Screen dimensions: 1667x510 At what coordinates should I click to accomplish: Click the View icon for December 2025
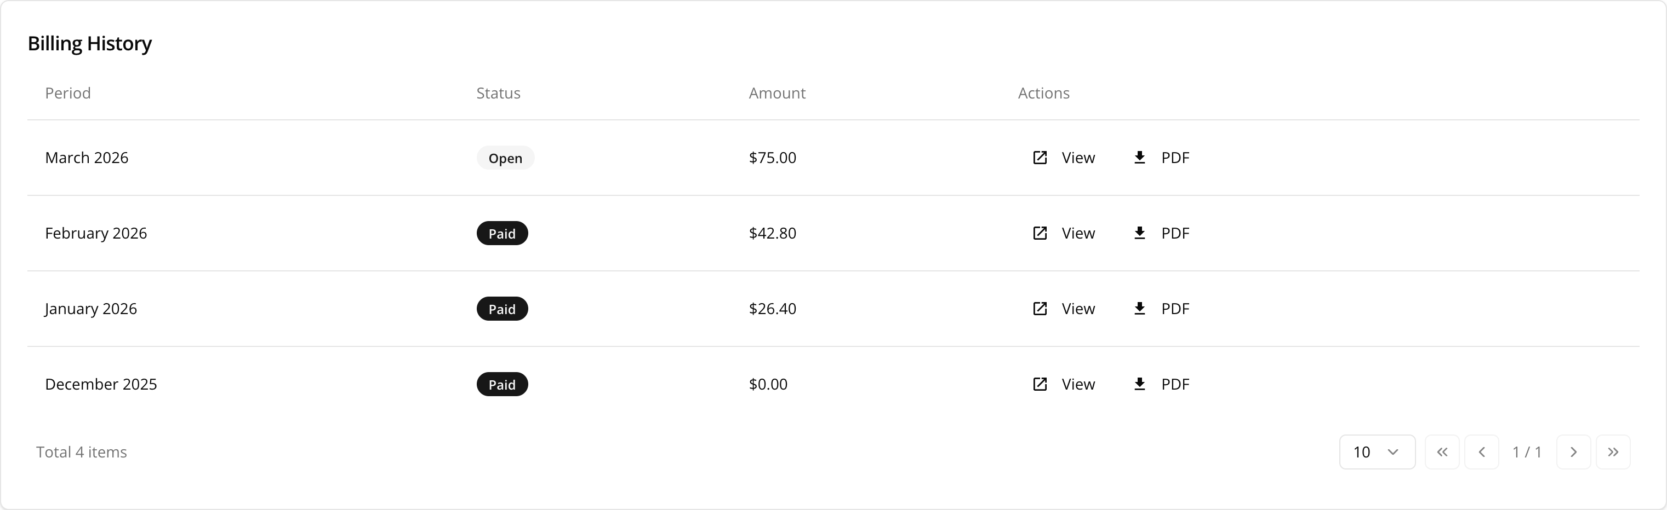coord(1040,384)
